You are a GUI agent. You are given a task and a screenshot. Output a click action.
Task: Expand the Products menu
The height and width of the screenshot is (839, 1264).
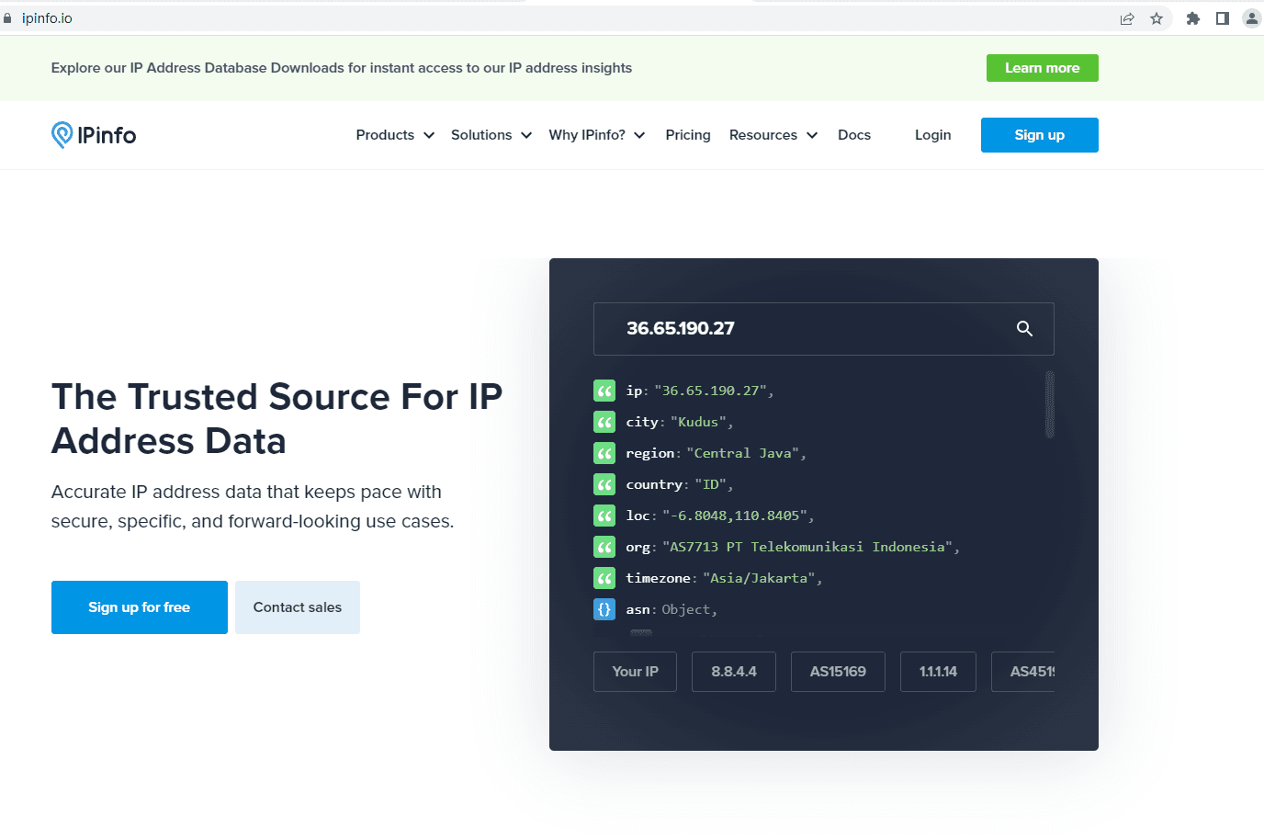(x=395, y=135)
